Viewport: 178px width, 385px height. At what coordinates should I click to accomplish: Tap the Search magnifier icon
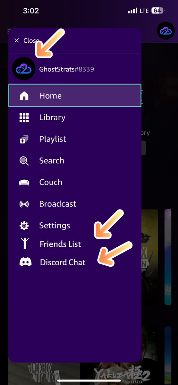point(24,161)
